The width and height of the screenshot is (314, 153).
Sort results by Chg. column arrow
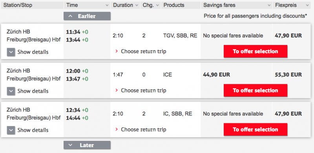point(157,5)
